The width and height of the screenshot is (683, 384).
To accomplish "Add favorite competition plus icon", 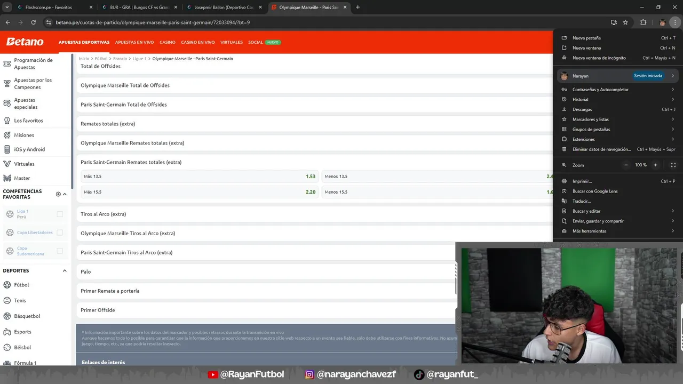I will pos(58,194).
